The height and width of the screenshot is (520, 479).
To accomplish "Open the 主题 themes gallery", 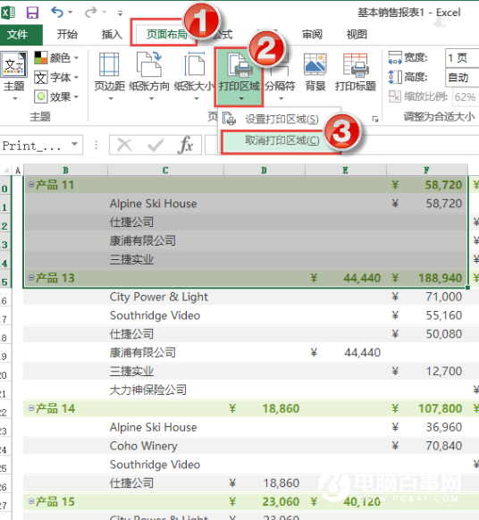I will pos(14,76).
